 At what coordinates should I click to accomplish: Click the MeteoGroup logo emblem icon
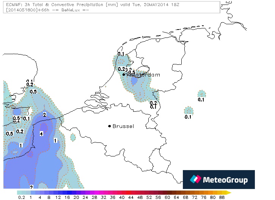195,180
